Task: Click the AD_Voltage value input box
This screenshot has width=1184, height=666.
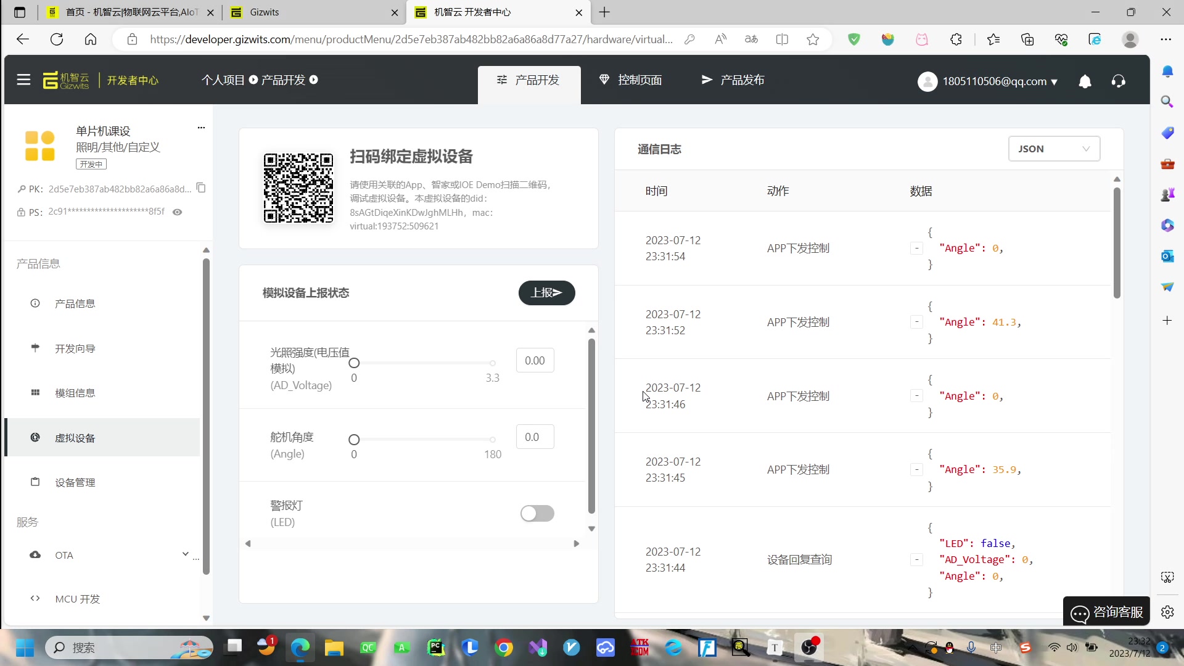Action: pos(535,361)
